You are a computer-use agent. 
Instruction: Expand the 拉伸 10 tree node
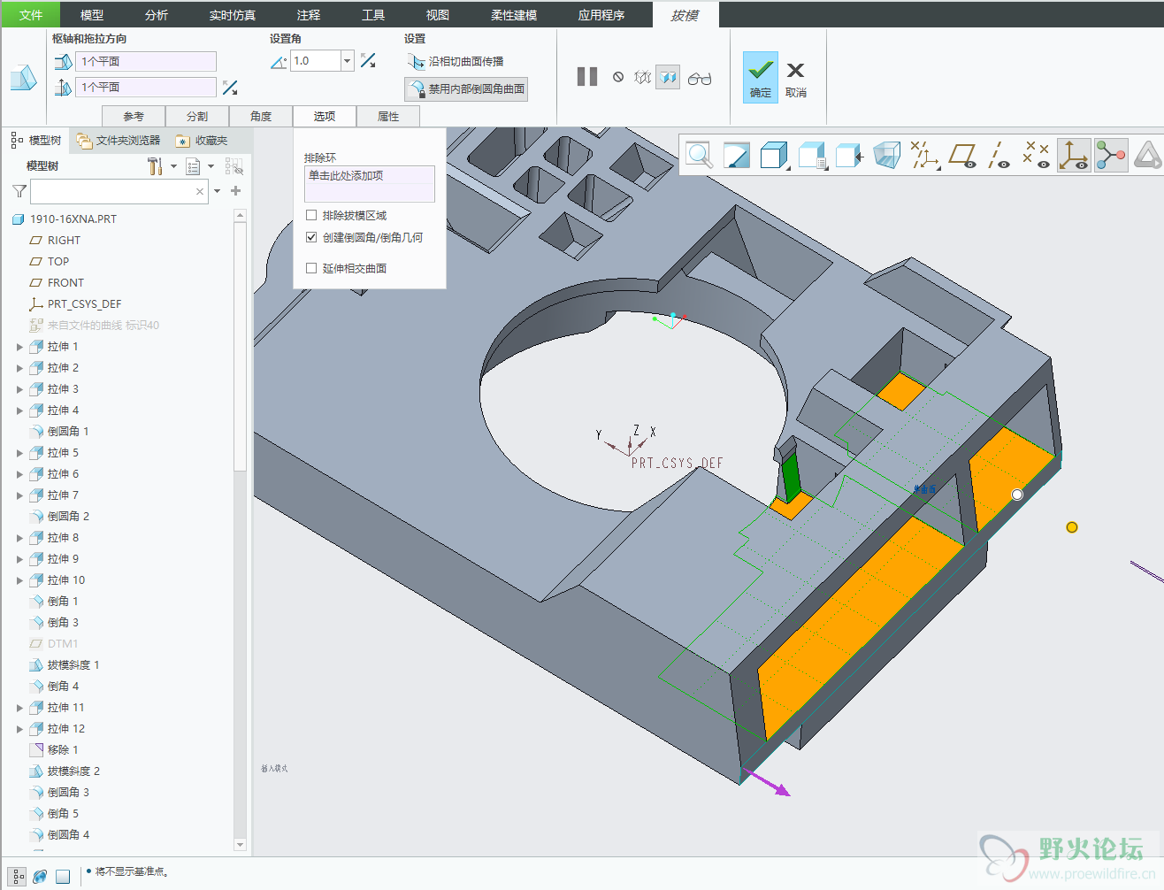[19, 580]
